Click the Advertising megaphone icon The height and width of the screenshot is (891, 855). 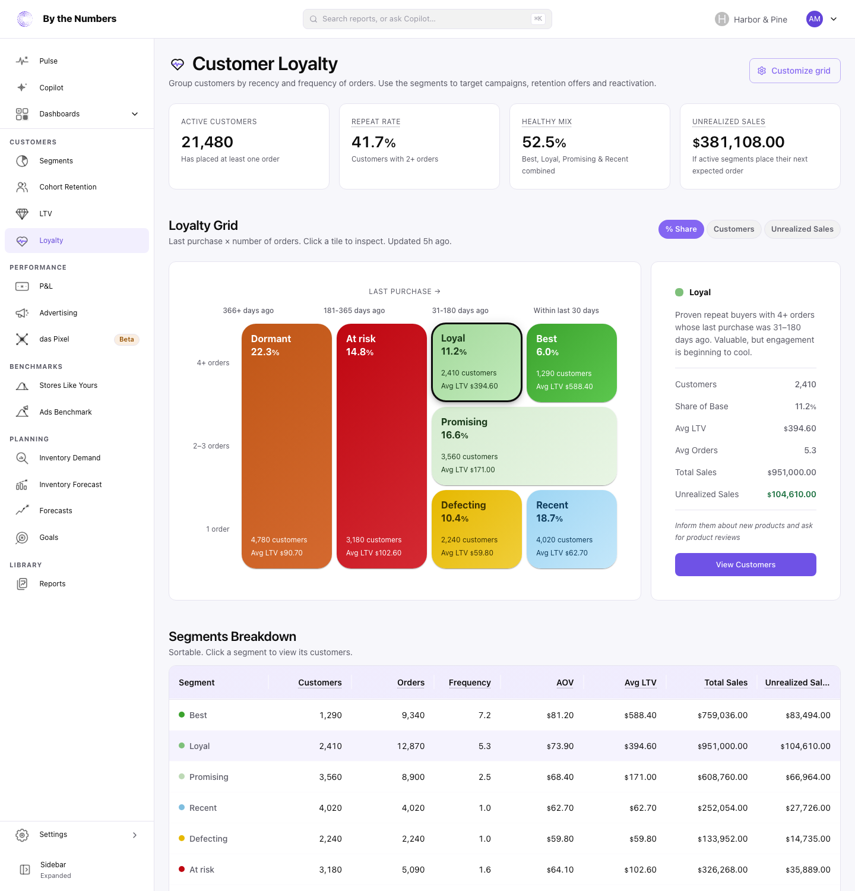point(22,313)
